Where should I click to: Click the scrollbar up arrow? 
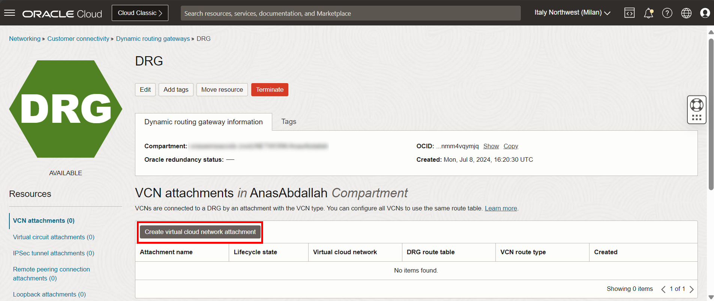(711, 32)
